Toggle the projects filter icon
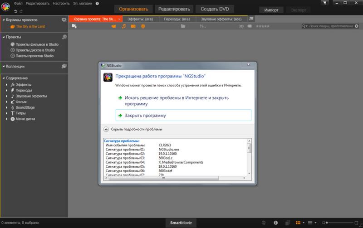Screen dimensions: 363x228 (143, 26)
